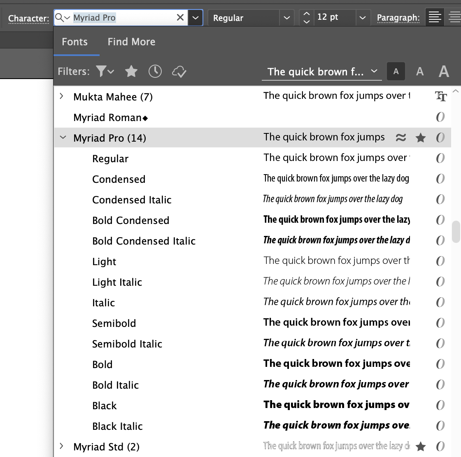Open the sample text dropdown
Screen dimensions: 461x457
pos(374,71)
